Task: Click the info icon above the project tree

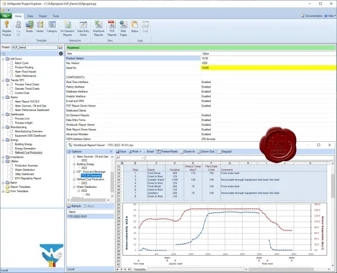Action: pos(61,54)
